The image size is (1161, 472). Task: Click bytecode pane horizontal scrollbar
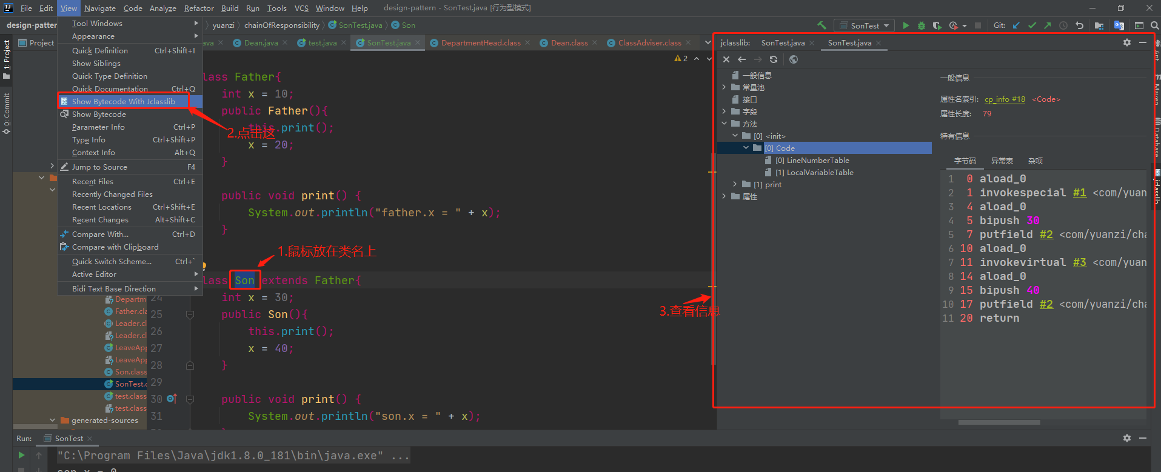(x=999, y=422)
